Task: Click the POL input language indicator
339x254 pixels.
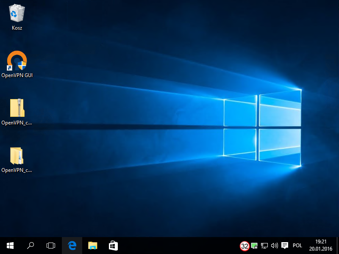Action: tap(297, 246)
